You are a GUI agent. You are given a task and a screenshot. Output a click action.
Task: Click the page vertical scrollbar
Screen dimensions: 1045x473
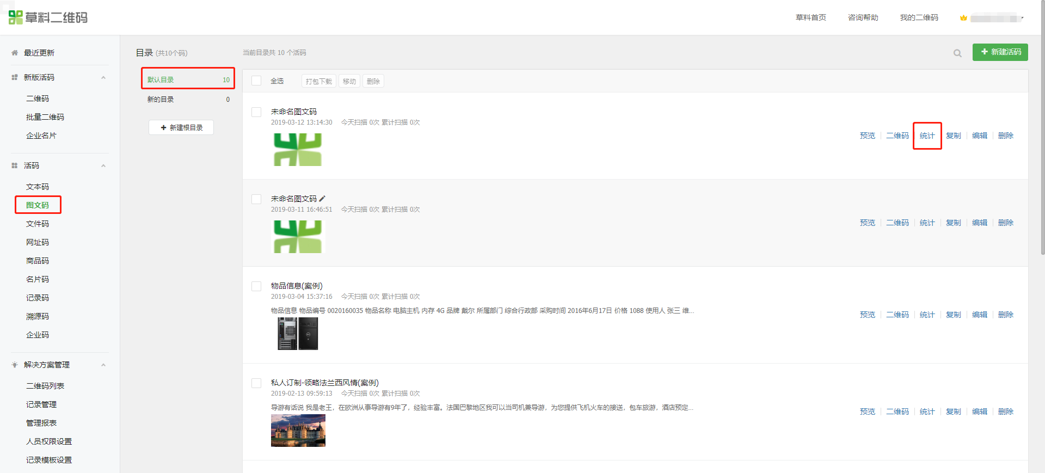(x=1042, y=131)
